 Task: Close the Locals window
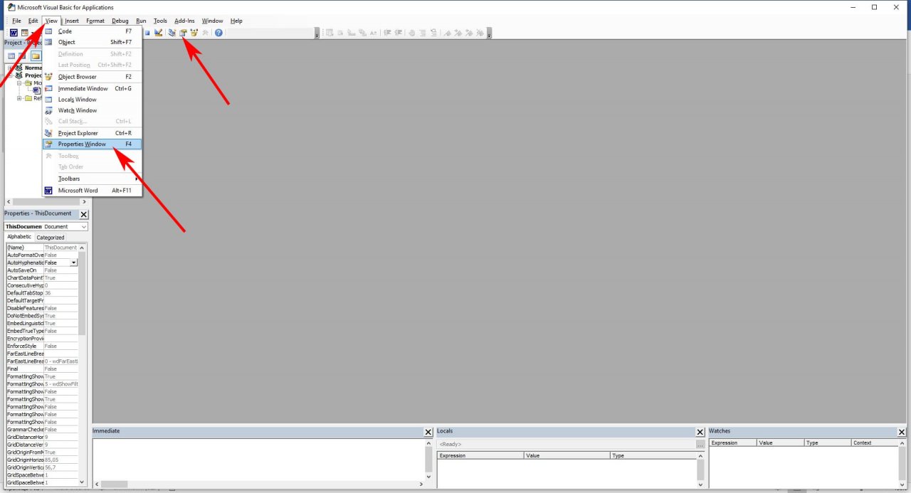tap(700, 432)
